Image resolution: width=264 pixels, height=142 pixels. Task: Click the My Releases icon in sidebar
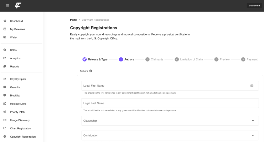pos(5,29)
